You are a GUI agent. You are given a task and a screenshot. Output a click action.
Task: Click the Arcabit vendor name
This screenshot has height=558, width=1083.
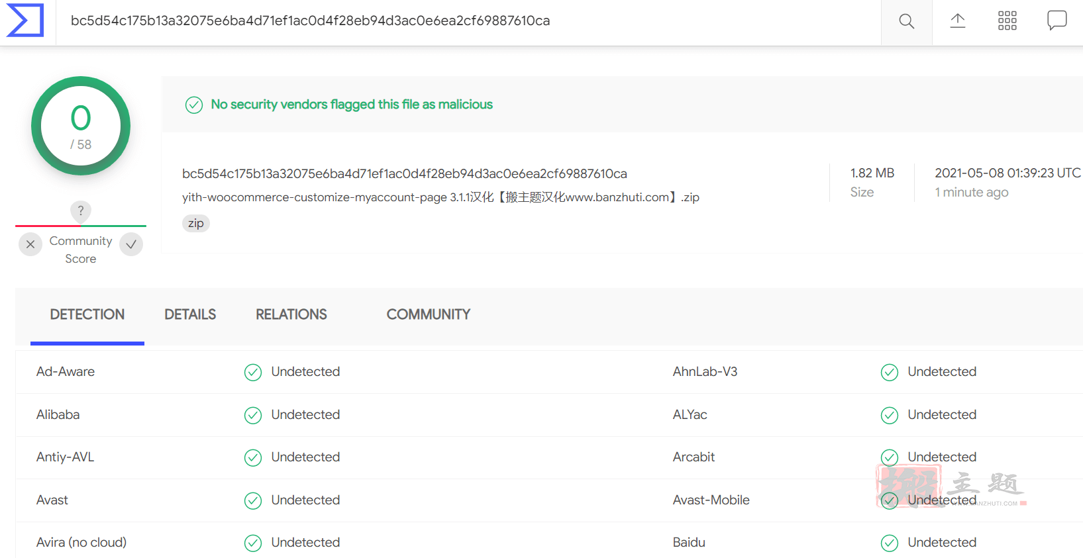pyautogui.click(x=694, y=457)
